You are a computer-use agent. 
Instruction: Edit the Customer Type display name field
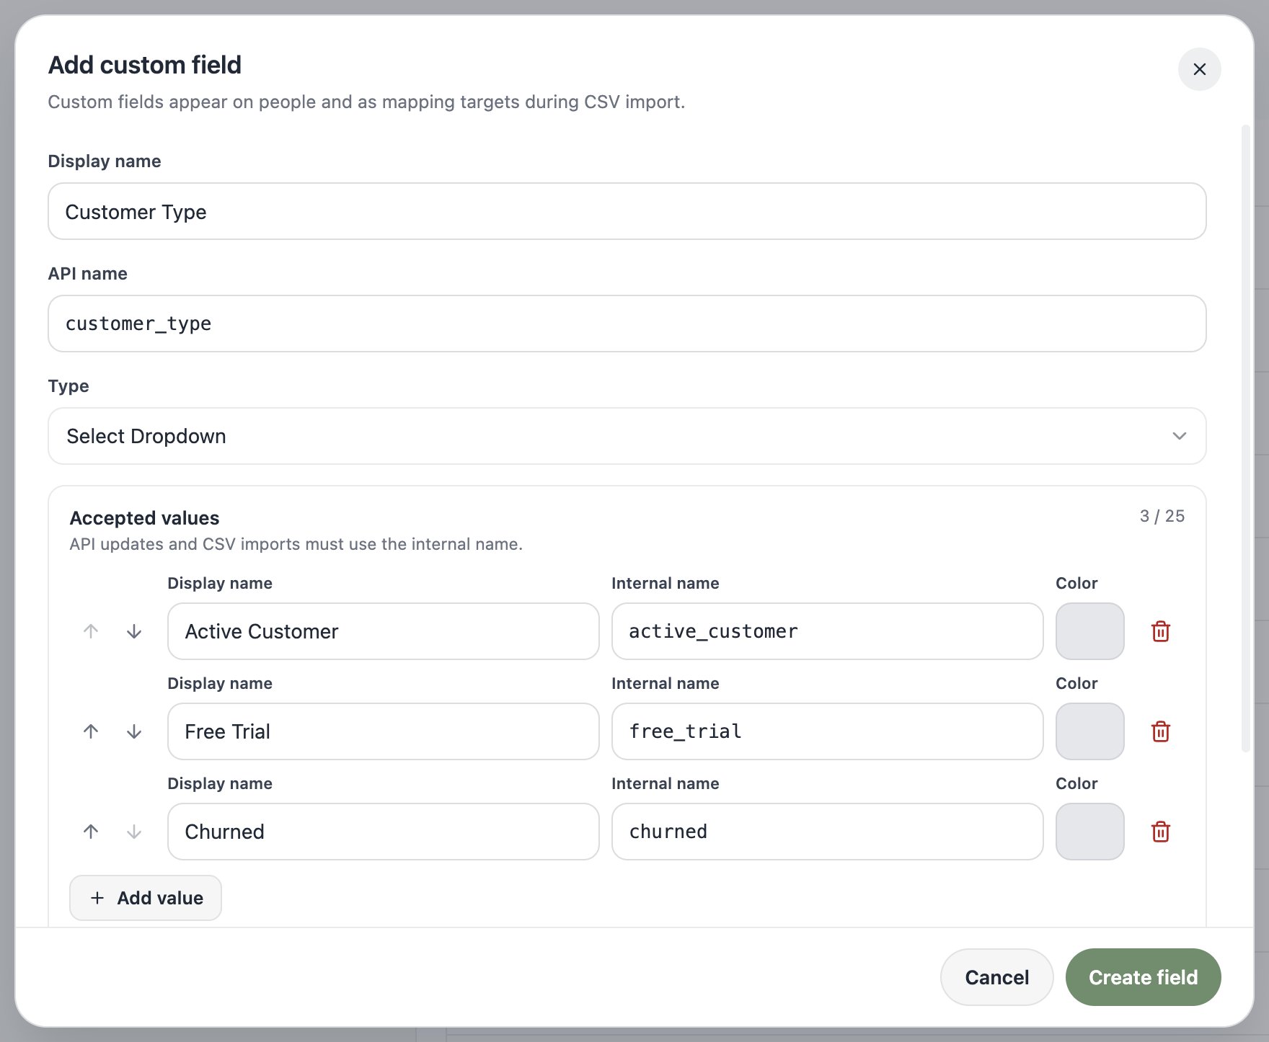[627, 211]
